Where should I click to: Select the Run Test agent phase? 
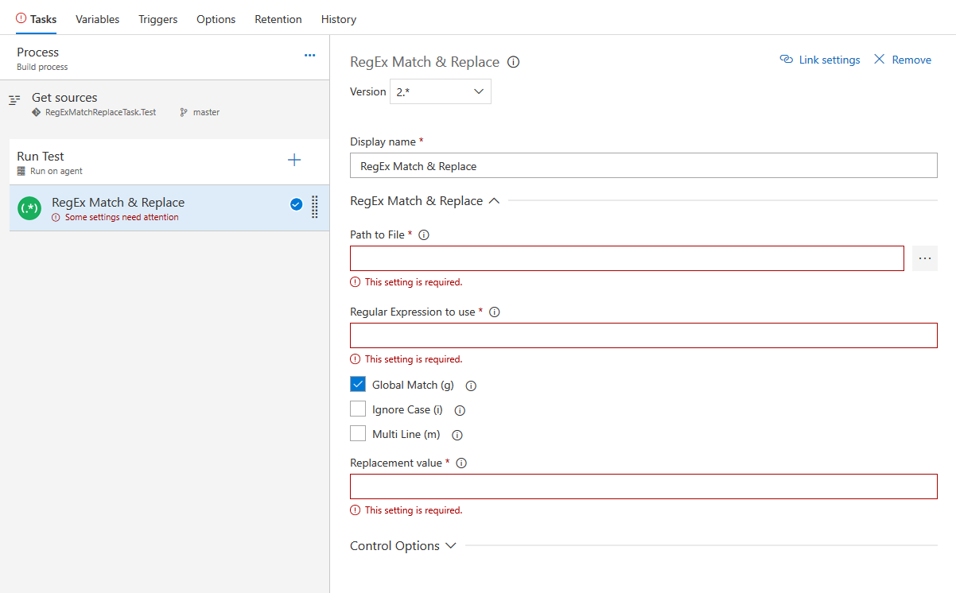pos(169,162)
